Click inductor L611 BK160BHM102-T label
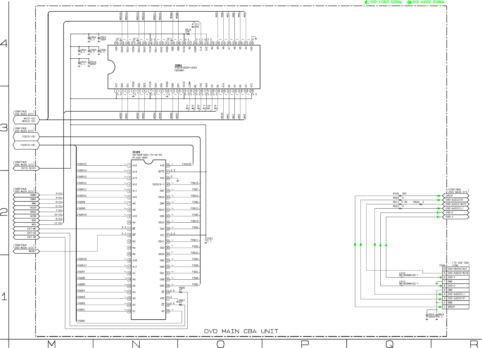Screen dimensions: 482x348 pos(409,283)
